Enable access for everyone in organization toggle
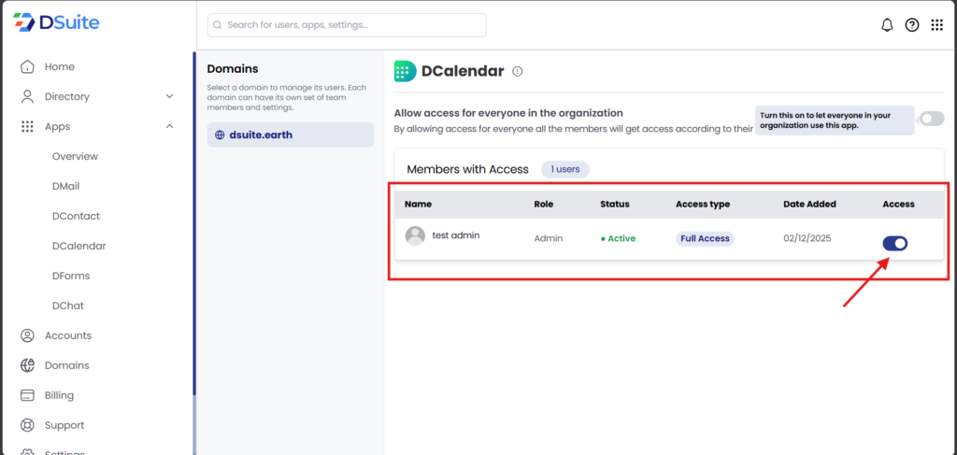 (x=931, y=119)
